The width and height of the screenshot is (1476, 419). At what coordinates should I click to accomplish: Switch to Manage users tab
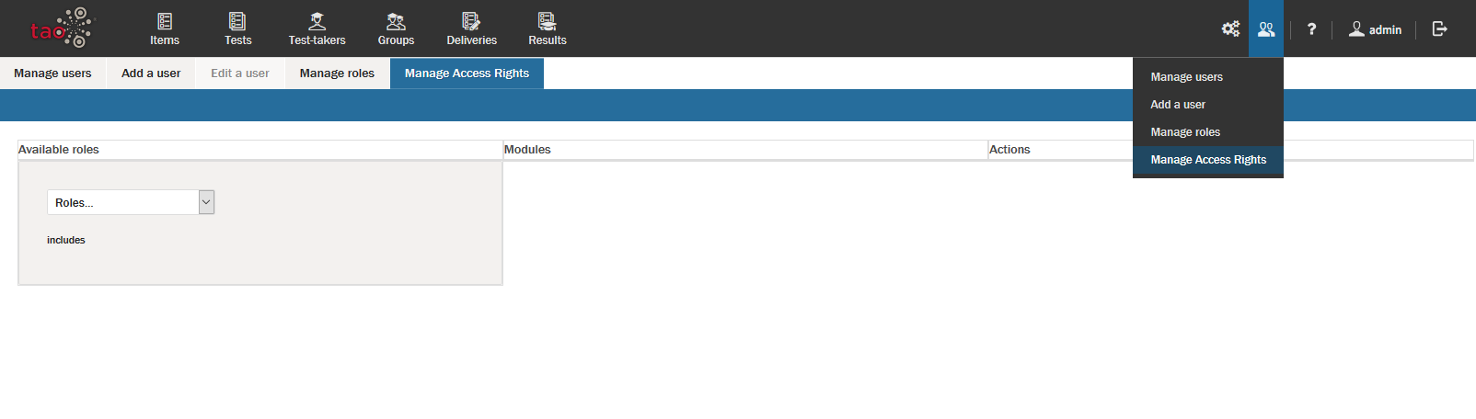pyautogui.click(x=52, y=74)
